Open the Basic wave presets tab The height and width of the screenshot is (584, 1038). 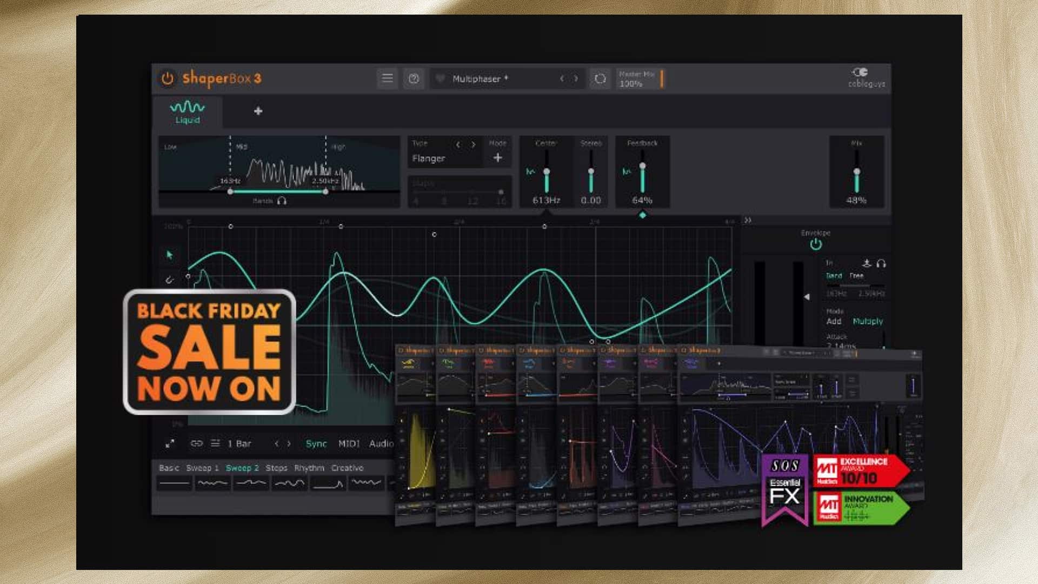pos(169,468)
